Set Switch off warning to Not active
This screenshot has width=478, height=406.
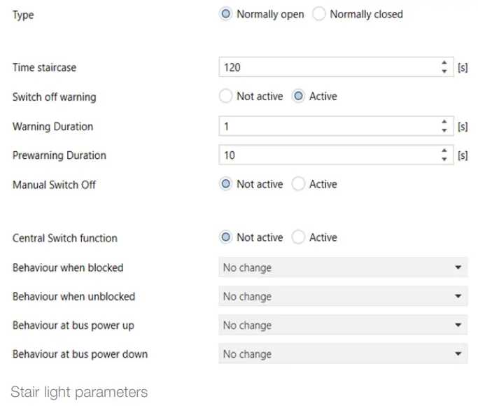pos(226,97)
